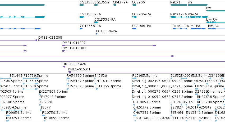Select the RH27638.5prime label
The height and width of the screenshot is (122, 225).
211,97
